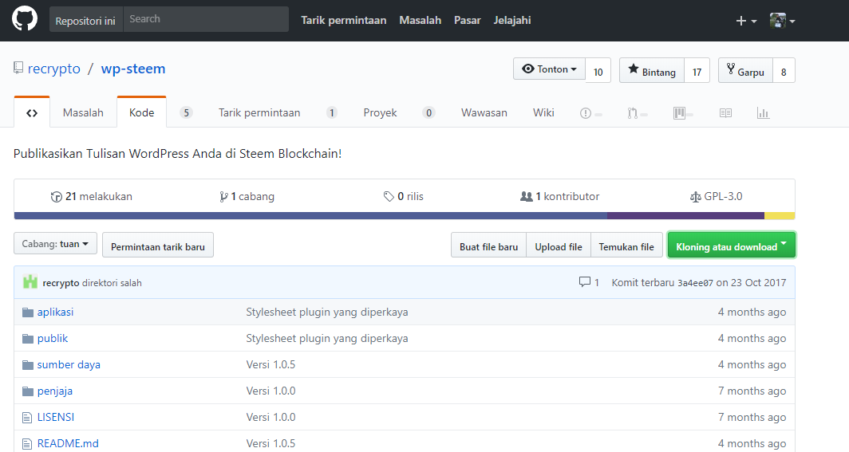The height and width of the screenshot is (452, 849).
Task: Click the stargazers count 17
Action: 697,71
